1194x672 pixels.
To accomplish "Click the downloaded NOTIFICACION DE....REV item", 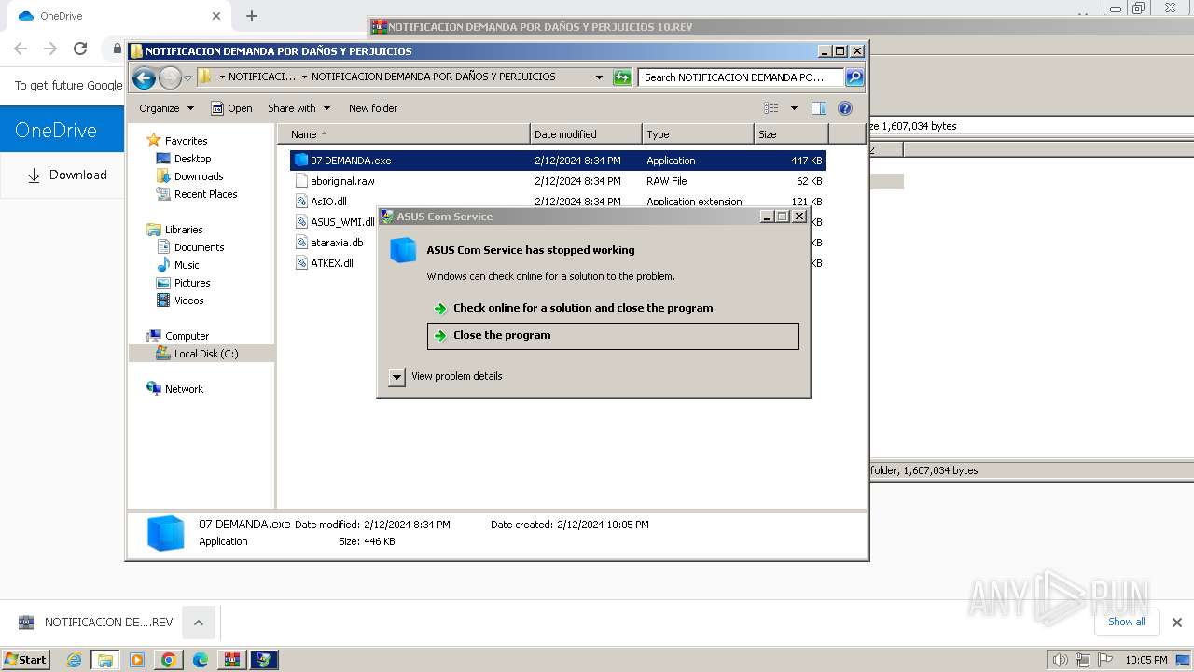I will (95, 623).
